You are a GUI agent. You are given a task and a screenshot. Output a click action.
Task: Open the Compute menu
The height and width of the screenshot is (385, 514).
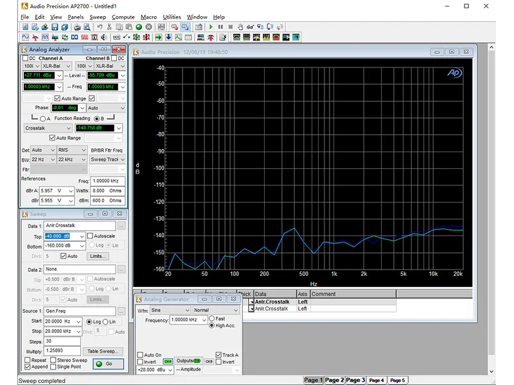(x=123, y=17)
